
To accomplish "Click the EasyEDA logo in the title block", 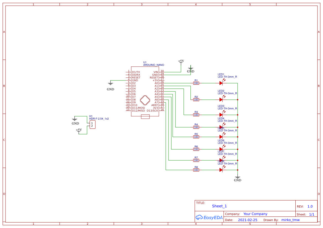I will coord(209,217).
